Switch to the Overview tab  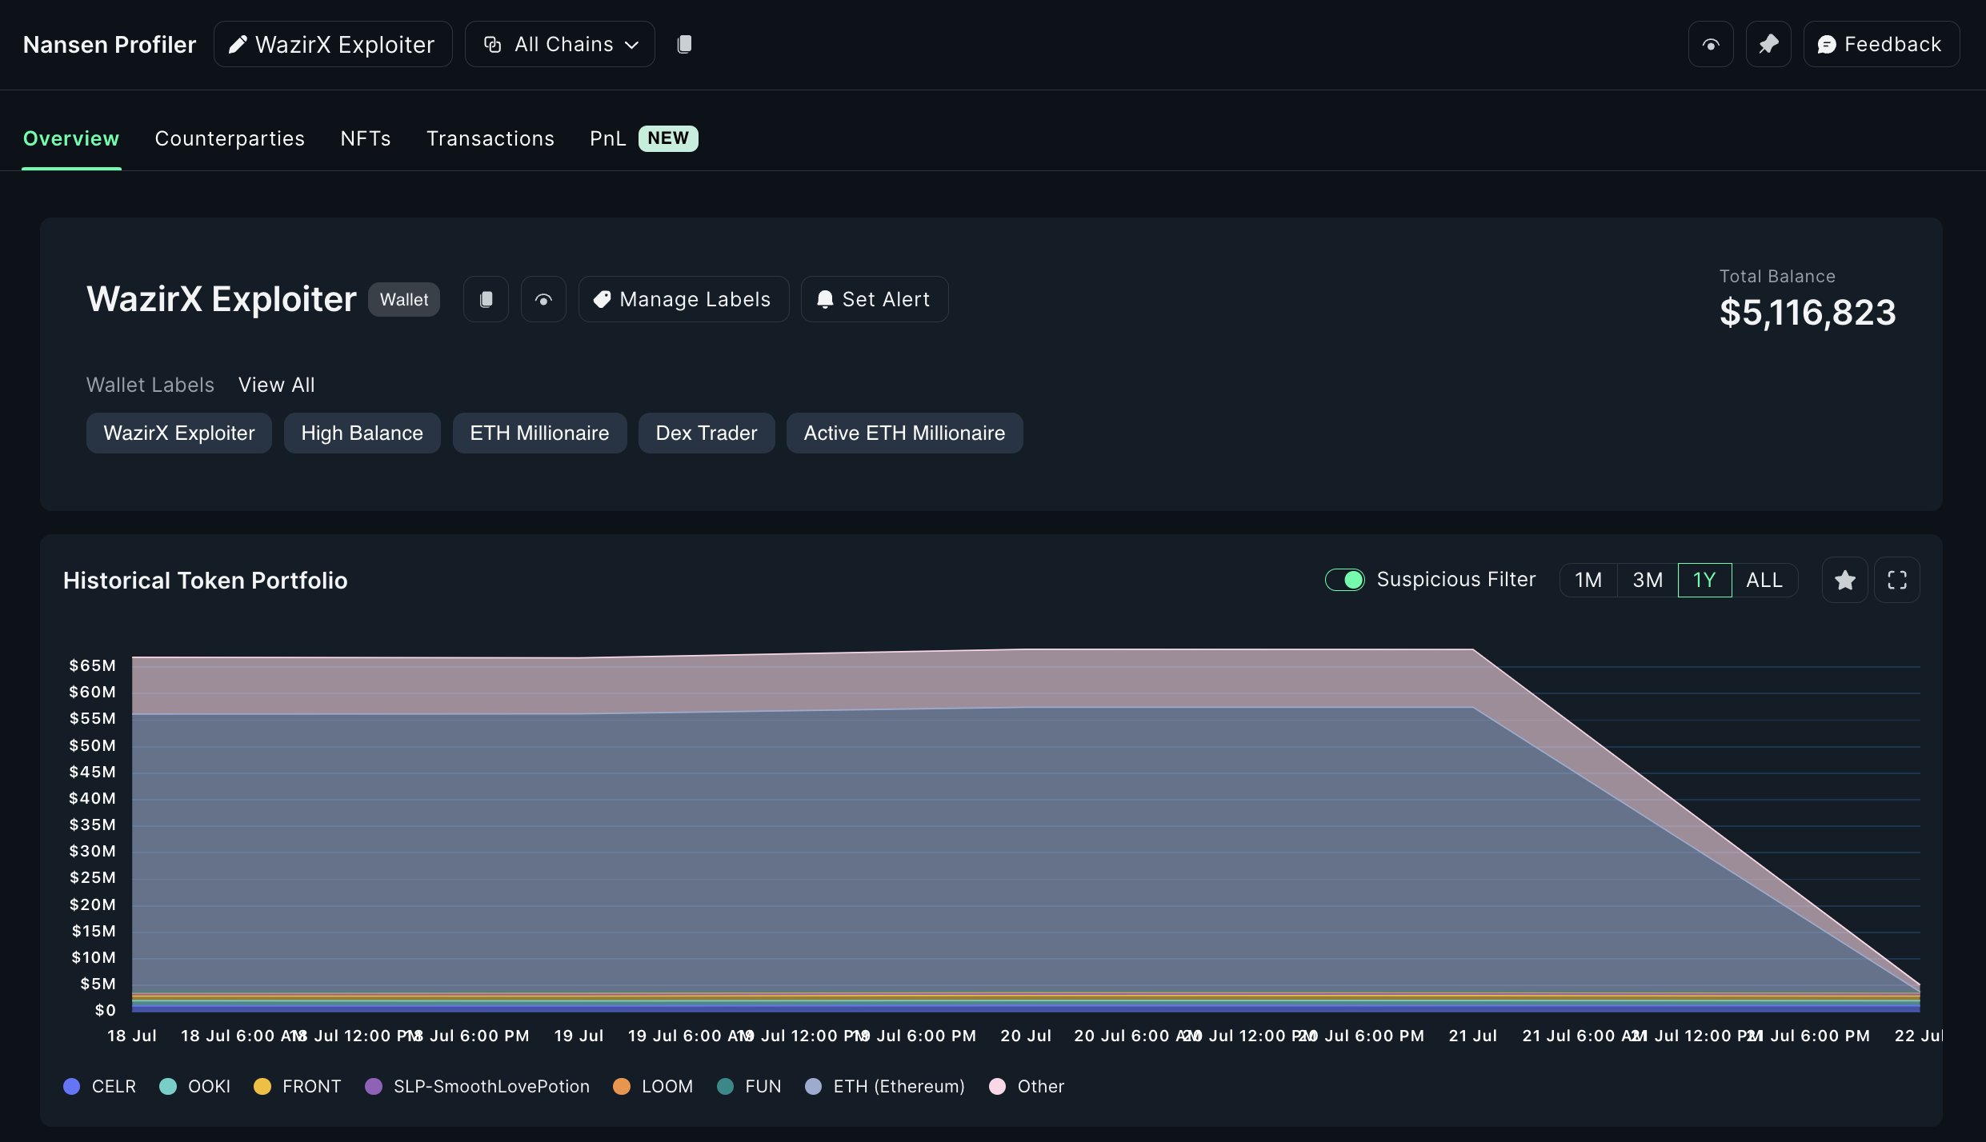click(x=71, y=138)
